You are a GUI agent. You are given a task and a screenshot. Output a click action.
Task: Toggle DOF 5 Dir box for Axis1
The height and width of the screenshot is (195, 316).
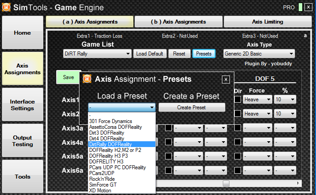point(237,99)
